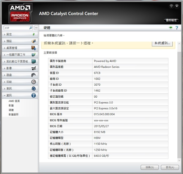Viewport: 183px width, 174px height.
Task: Click the 一般顯示器工作 display icon
Action: [34, 55]
